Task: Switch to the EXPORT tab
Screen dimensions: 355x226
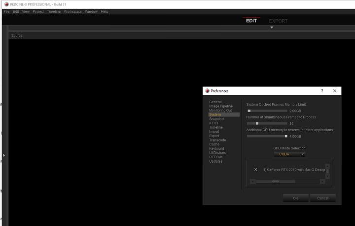Action: [x=278, y=21]
